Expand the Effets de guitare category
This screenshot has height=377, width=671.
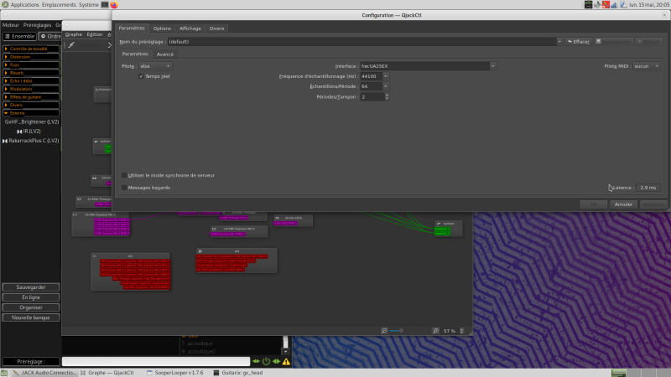pos(31,97)
